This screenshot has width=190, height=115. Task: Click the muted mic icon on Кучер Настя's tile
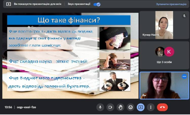(x=184, y=16)
